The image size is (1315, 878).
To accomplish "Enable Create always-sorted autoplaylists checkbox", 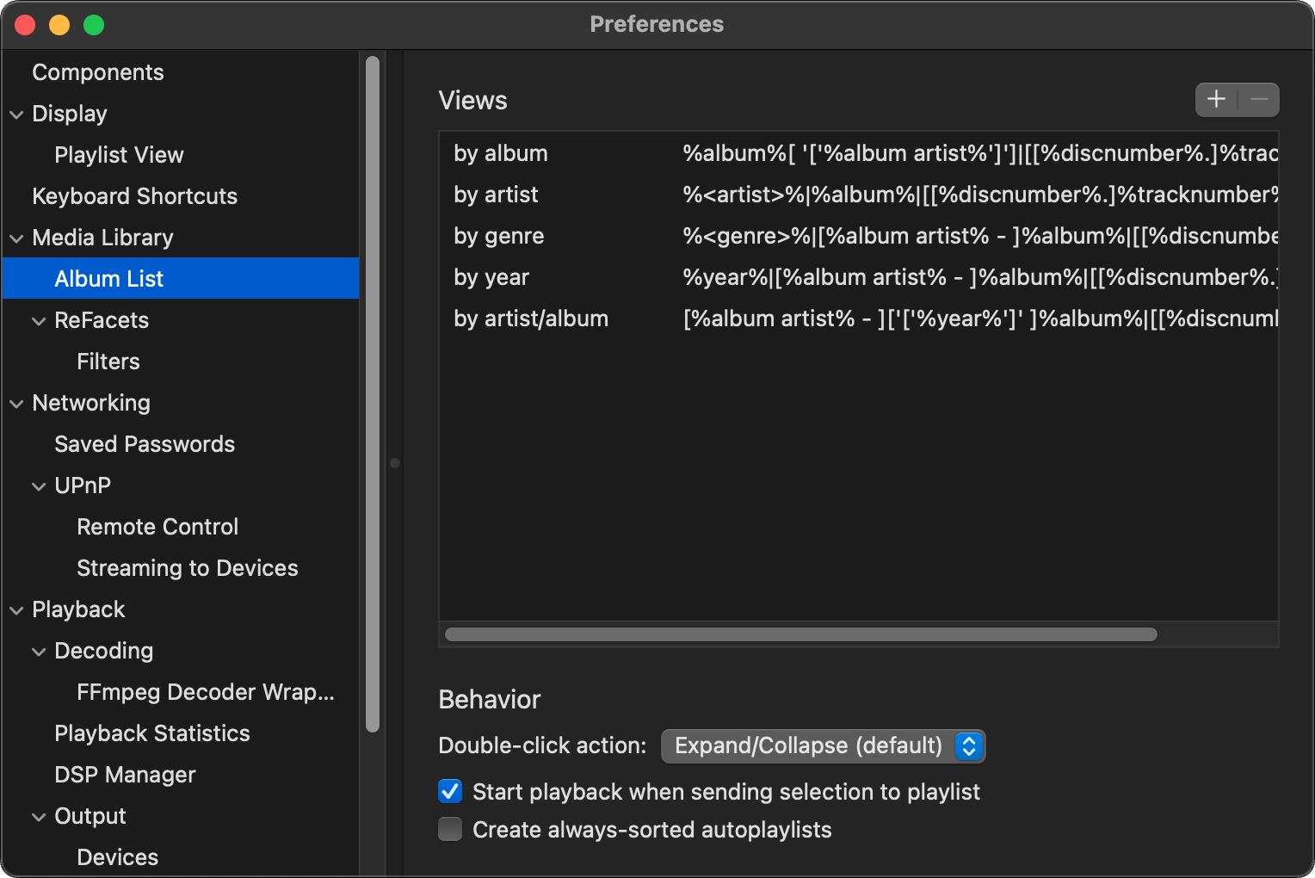I will 450,829.
